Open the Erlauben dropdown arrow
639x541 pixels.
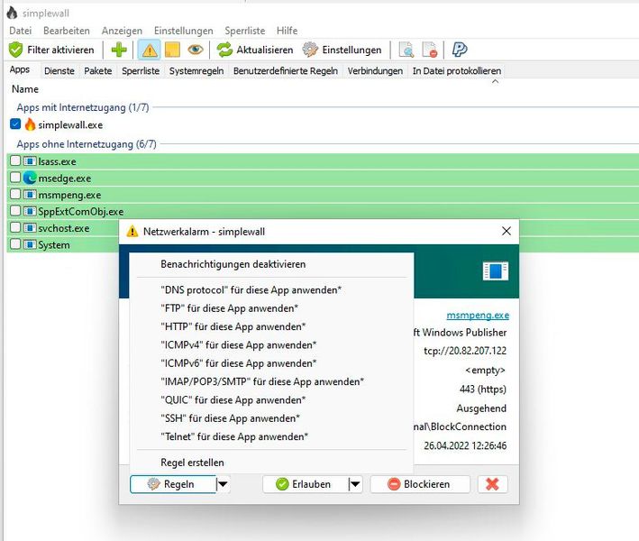click(x=355, y=484)
